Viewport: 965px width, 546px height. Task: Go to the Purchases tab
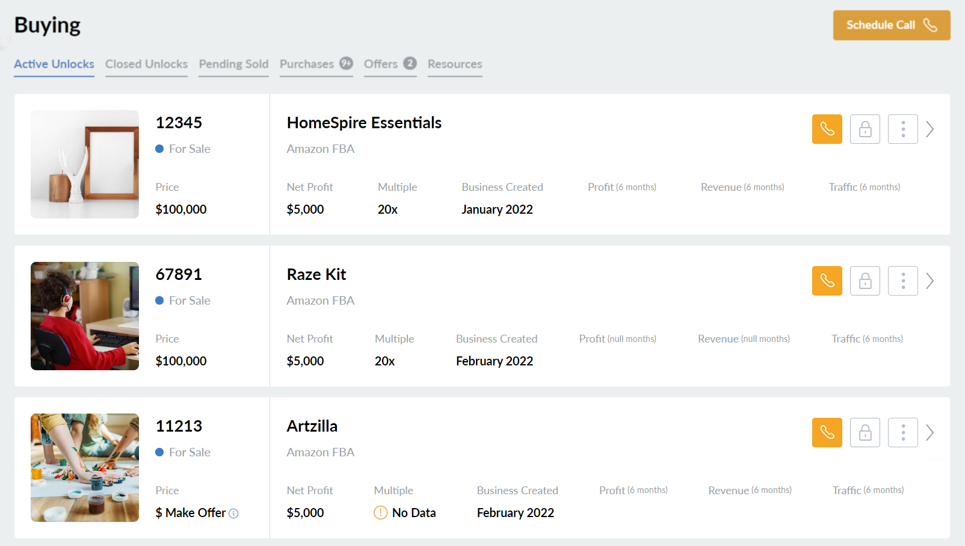click(x=307, y=64)
